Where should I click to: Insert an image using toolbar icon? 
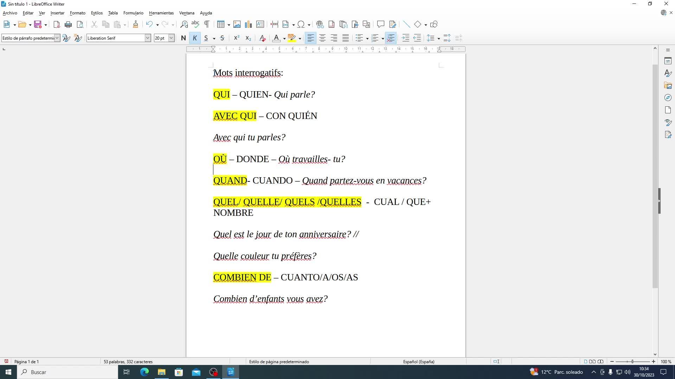click(237, 25)
